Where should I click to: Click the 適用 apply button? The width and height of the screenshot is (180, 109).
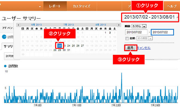coord(130,48)
